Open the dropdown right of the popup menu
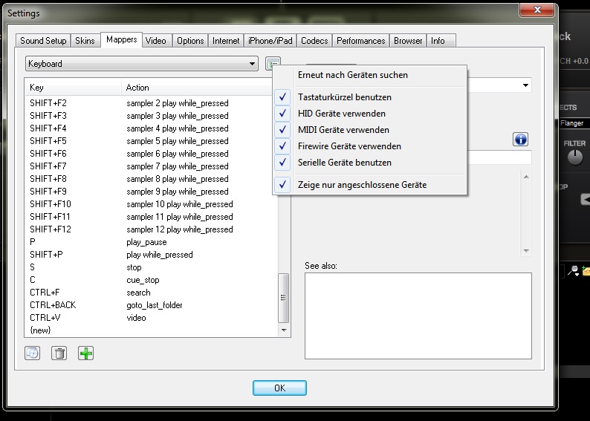Viewport: 590px width, 421px height. pyautogui.click(x=526, y=85)
